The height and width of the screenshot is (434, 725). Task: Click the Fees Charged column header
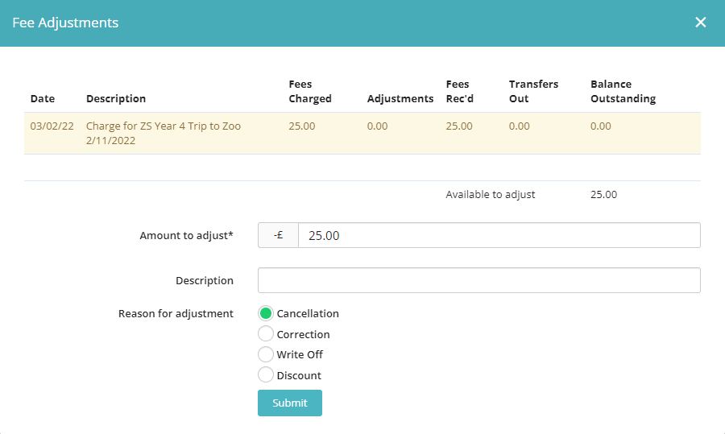310,91
